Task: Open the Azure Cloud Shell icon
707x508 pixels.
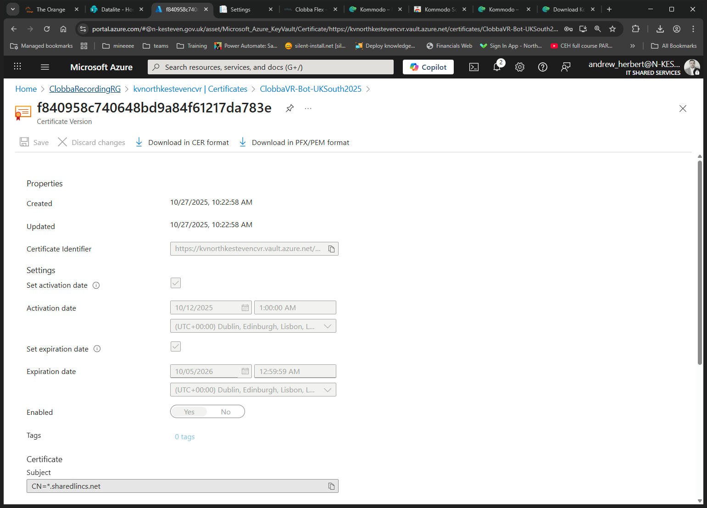Action: [474, 67]
